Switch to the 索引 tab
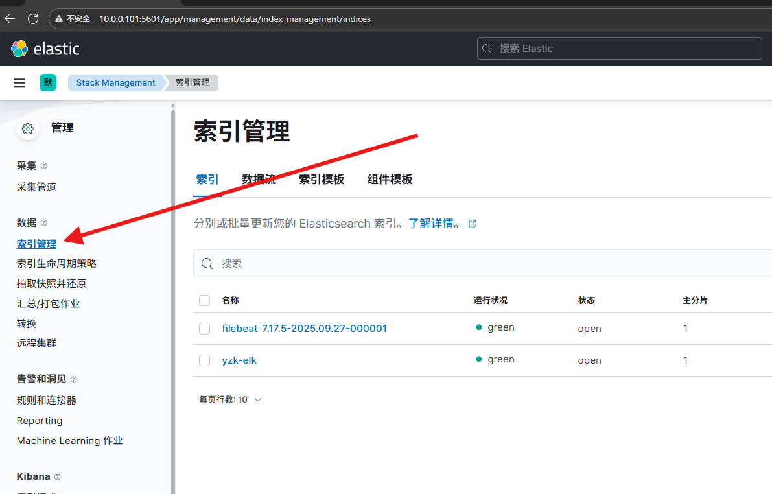Viewport: 772px width, 494px height. (207, 180)
